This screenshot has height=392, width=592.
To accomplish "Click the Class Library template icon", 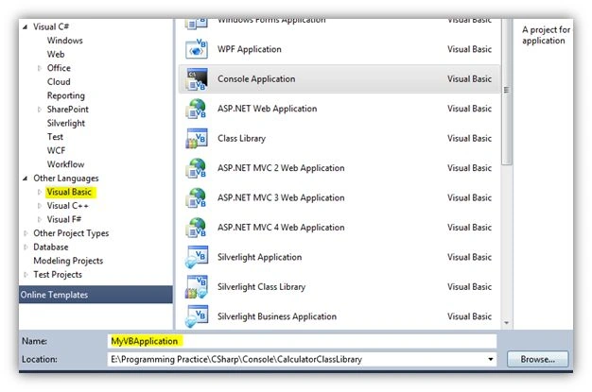I will click(x=197, y=138).
